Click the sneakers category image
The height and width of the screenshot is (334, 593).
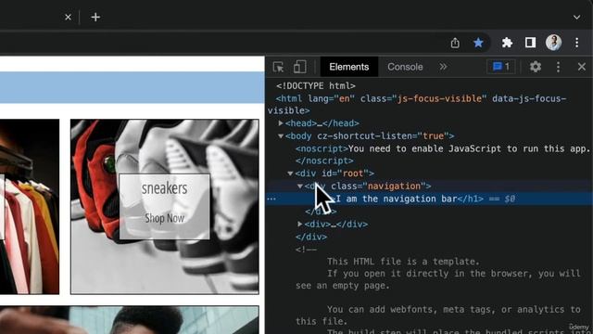(x=165, y=206)
